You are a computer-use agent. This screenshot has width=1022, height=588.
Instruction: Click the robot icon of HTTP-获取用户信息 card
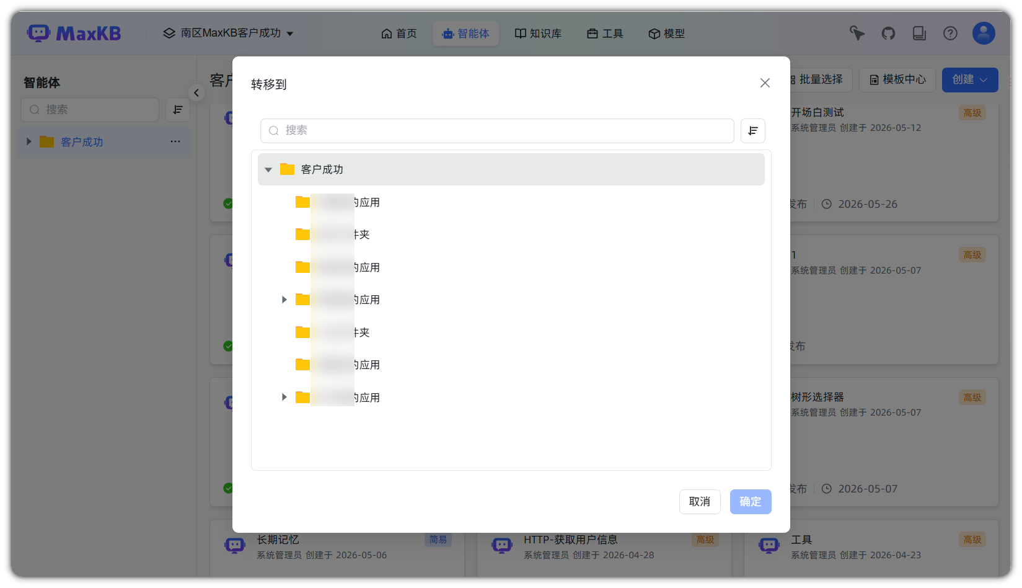coord(501,546)
